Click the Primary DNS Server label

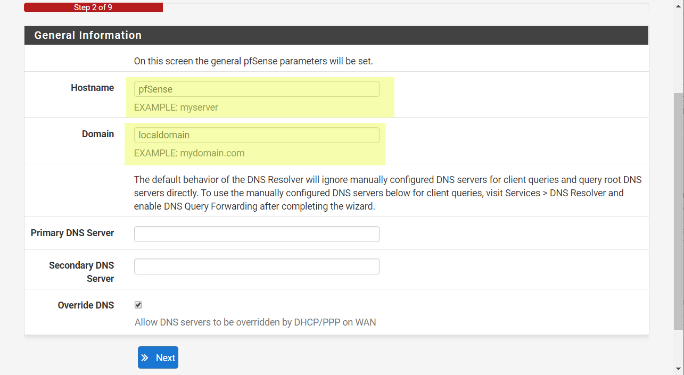(72, 233)
